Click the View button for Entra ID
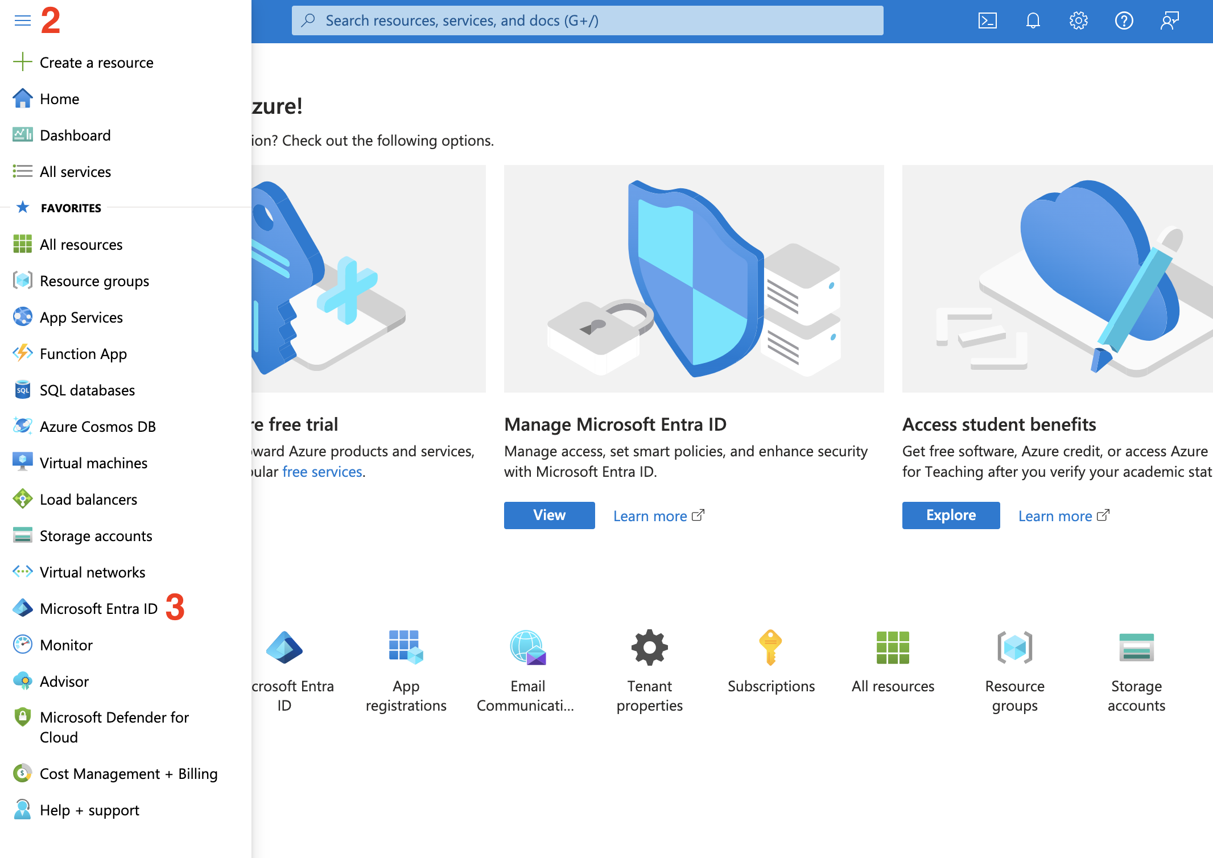The height and width of the screenshot is (858, 1213). 549,515
